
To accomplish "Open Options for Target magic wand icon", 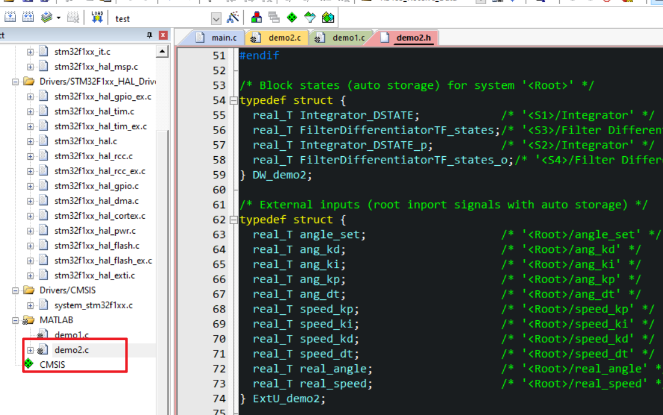I will (233, 17).
